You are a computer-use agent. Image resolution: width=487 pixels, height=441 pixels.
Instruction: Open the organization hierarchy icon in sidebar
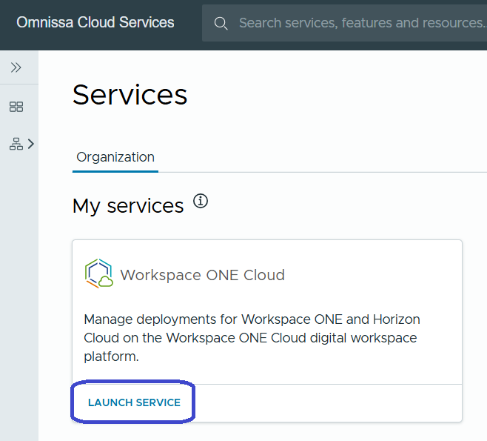16,144
